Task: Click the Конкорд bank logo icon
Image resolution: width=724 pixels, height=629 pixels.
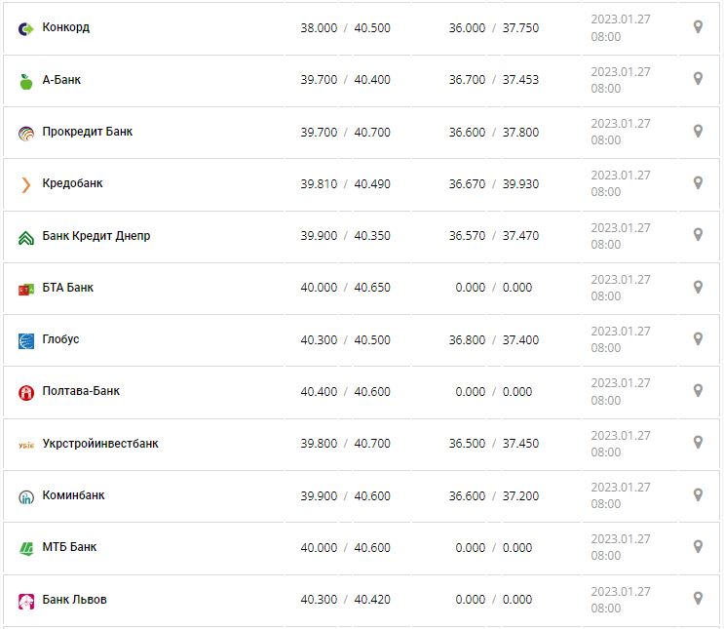Action: click(26, 28)
